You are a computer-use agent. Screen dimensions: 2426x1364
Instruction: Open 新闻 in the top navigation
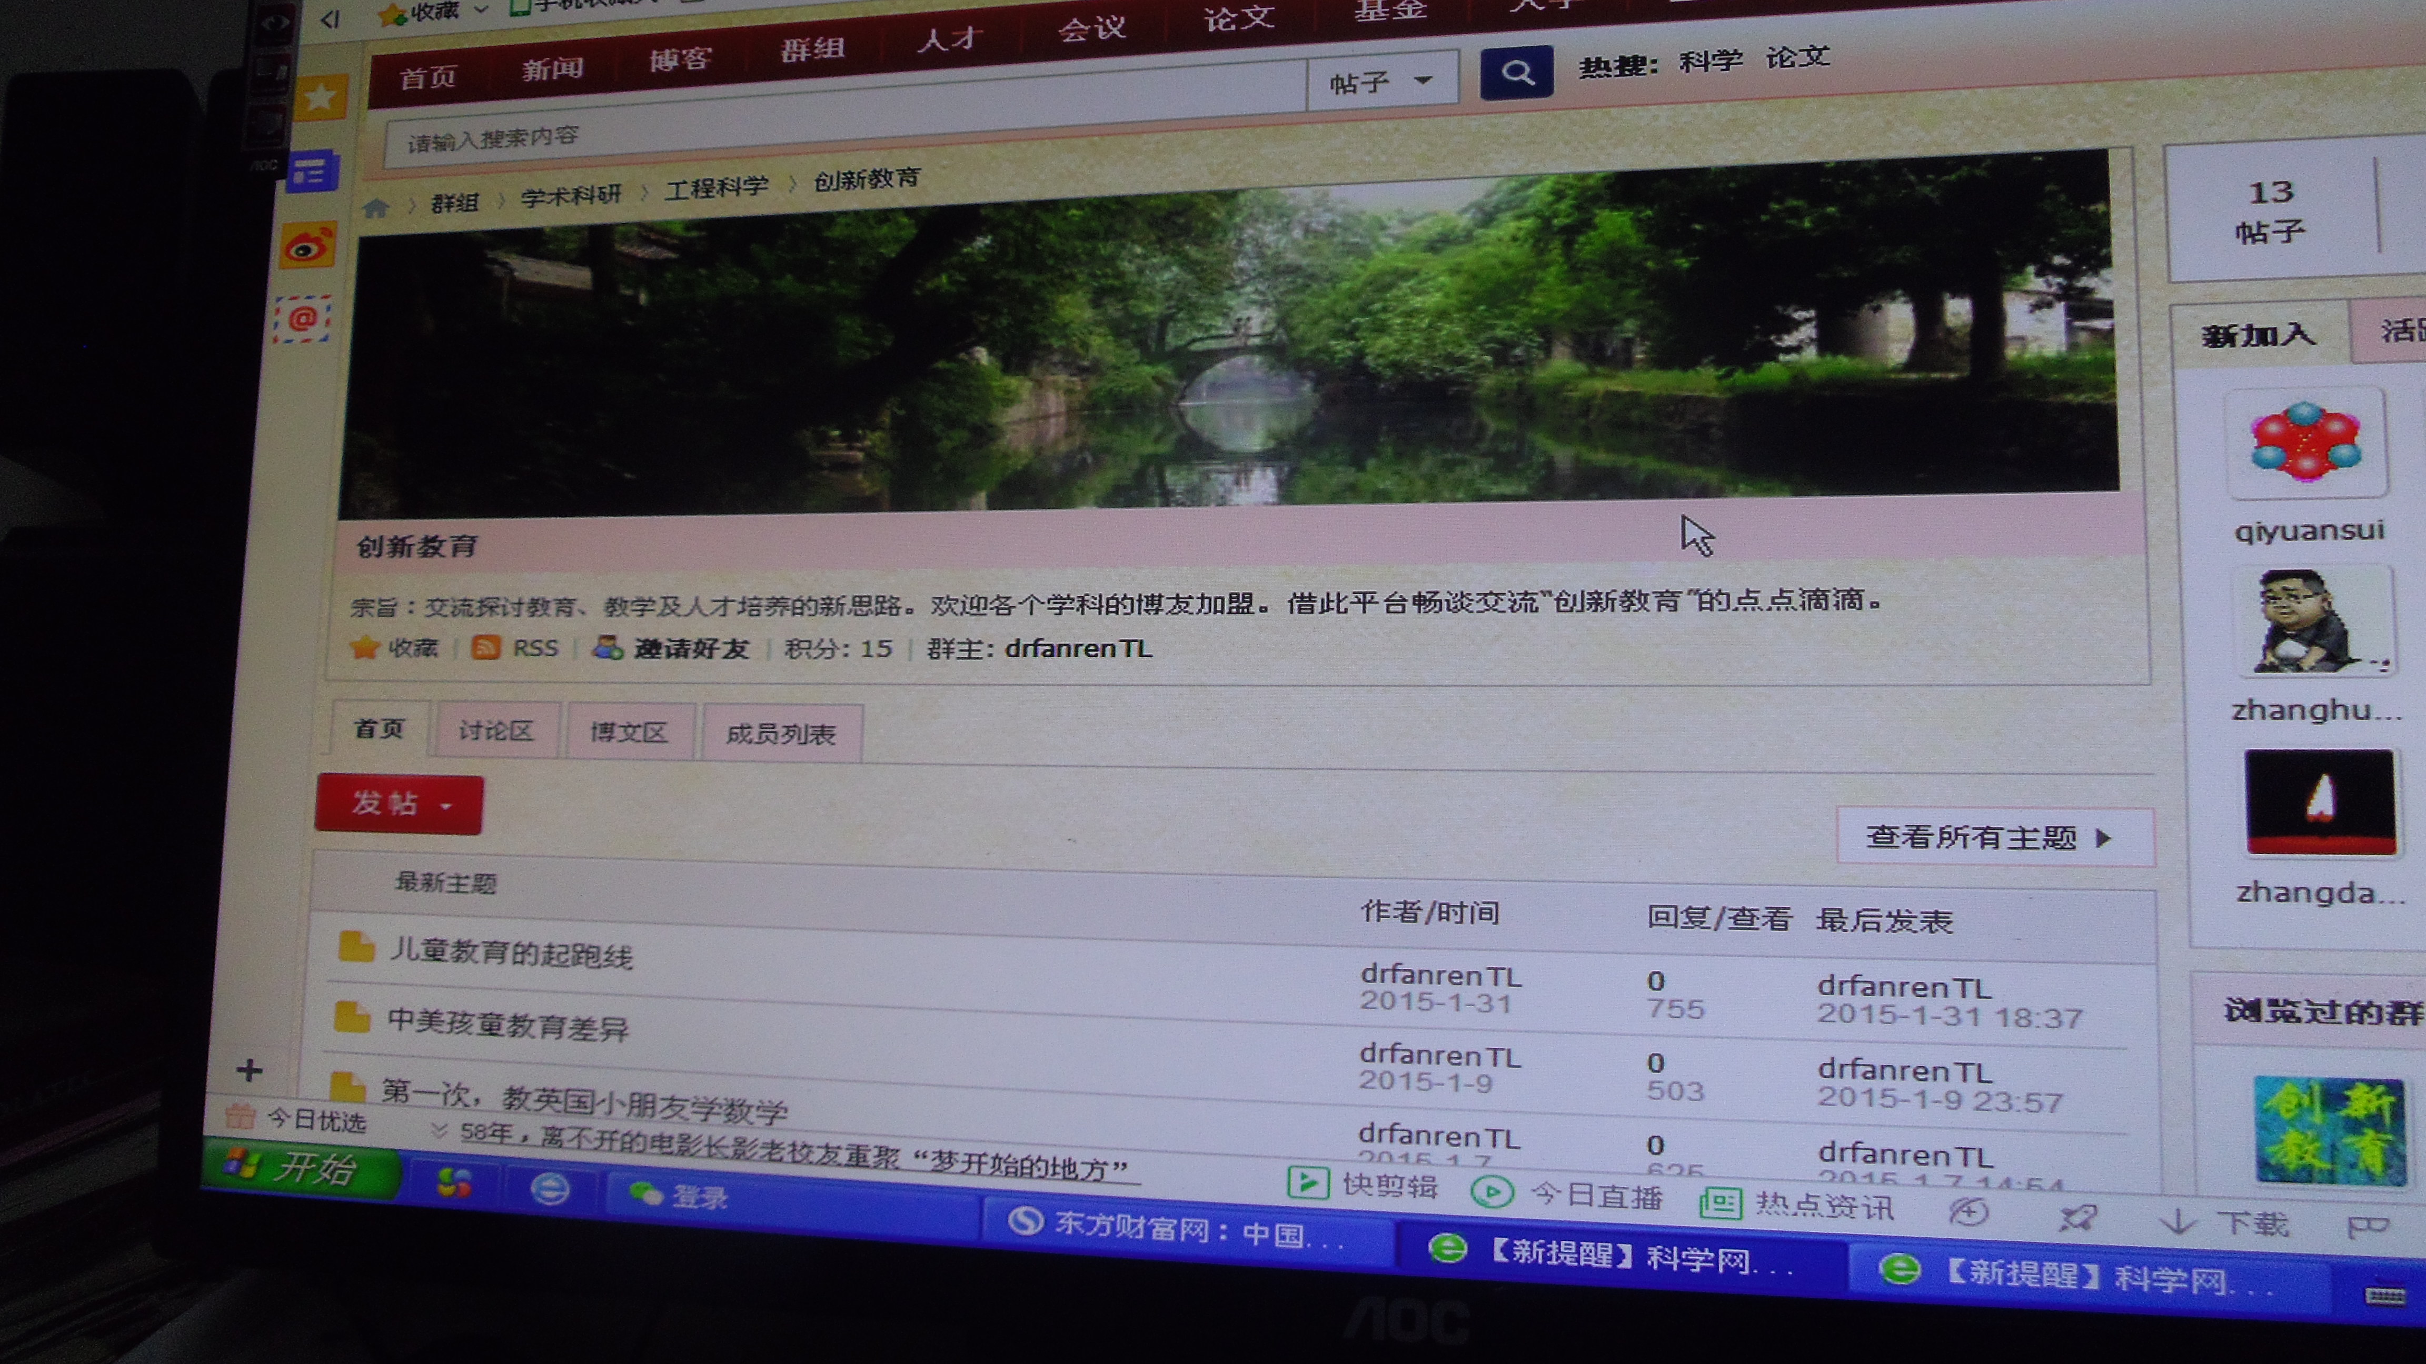click(552, 69)
